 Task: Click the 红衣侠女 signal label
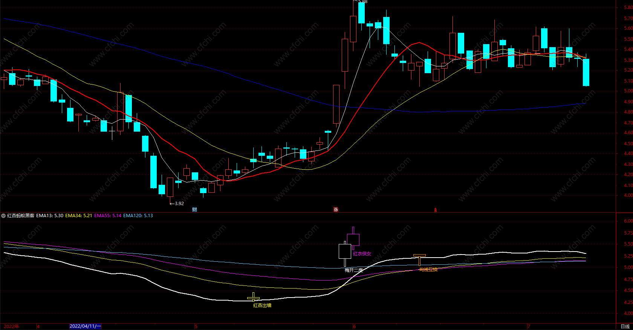[x=362, y=254]
